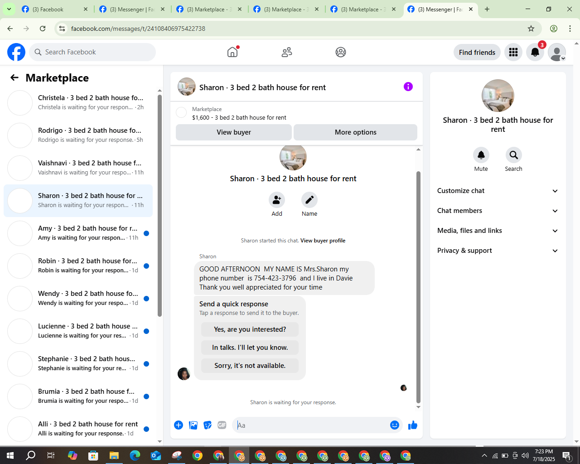Viewport: 580px width, 464px height.
Task: Click the More options button
Action: [356, 132]
